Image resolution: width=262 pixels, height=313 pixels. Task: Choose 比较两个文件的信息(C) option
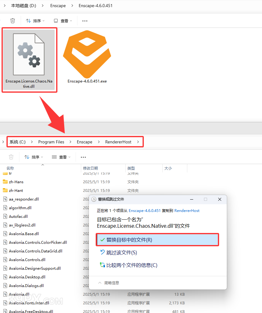tap(132, 265)
